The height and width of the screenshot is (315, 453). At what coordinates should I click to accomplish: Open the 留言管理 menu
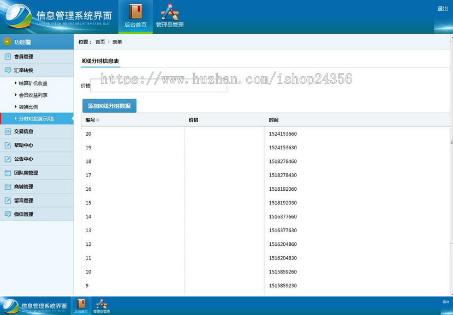[x=37, y=201]
